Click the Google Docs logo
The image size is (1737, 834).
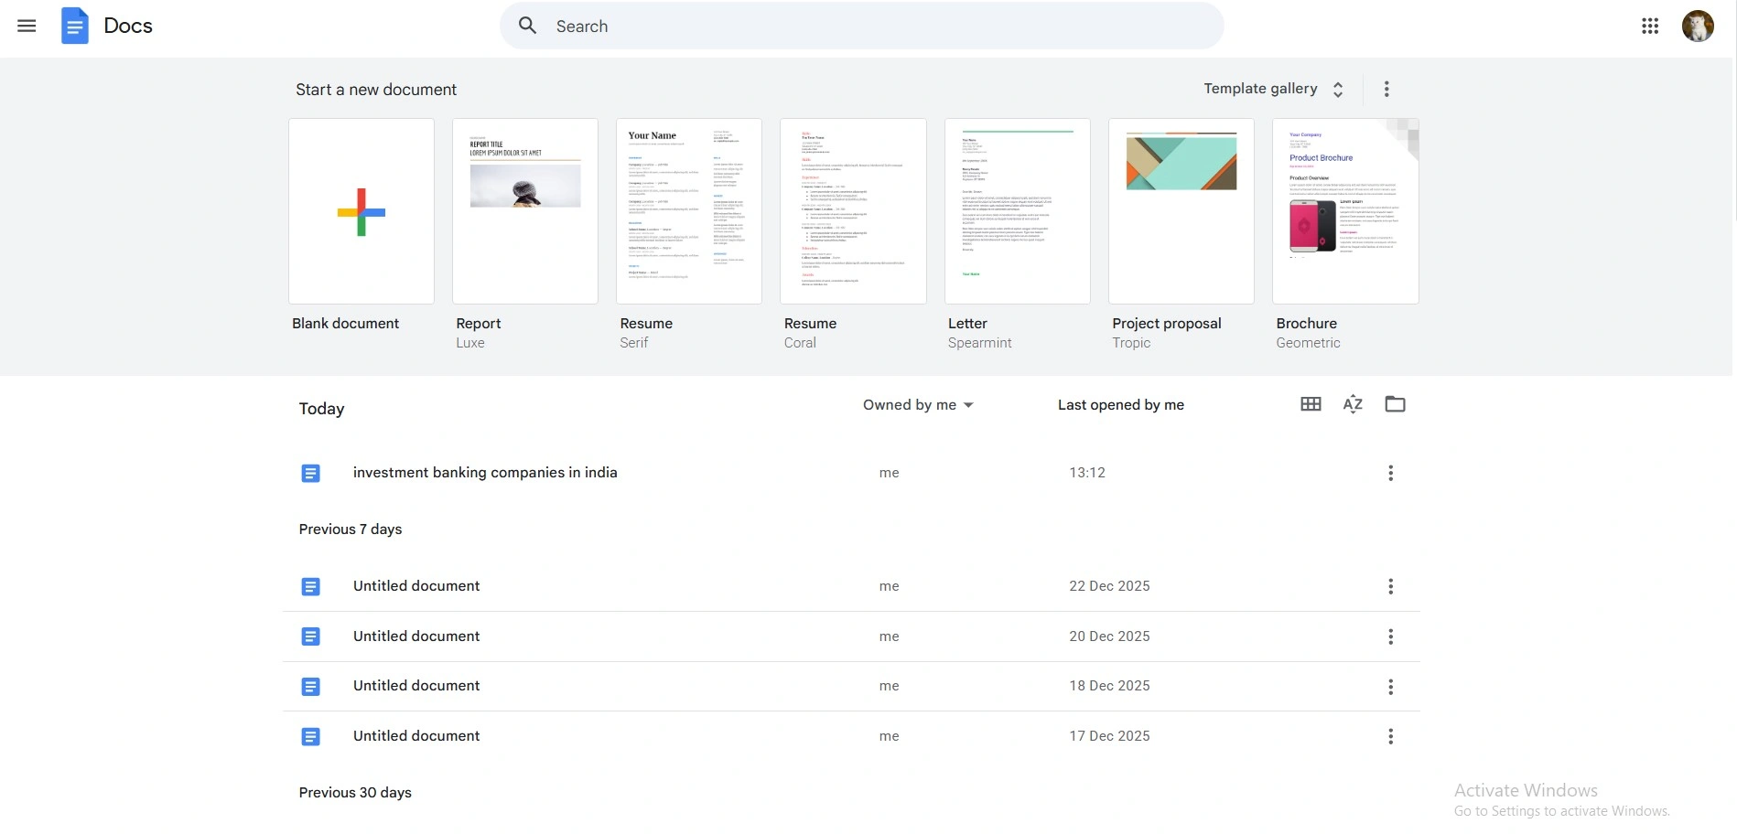[x=76, y=26]
